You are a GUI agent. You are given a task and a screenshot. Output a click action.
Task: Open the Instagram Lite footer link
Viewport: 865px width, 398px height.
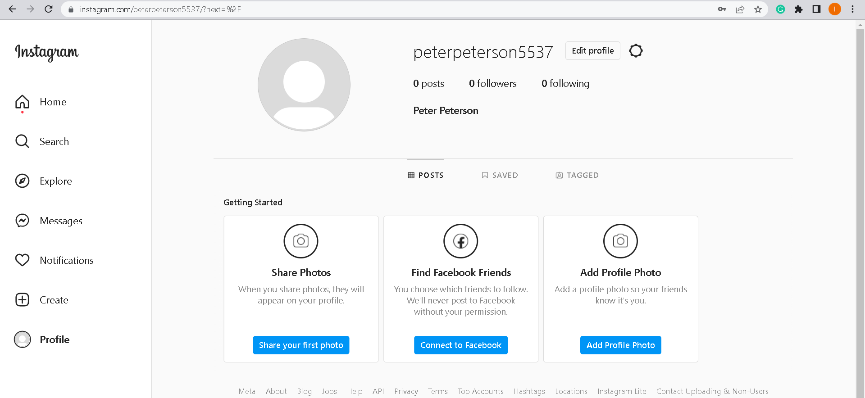click(622, 392)
